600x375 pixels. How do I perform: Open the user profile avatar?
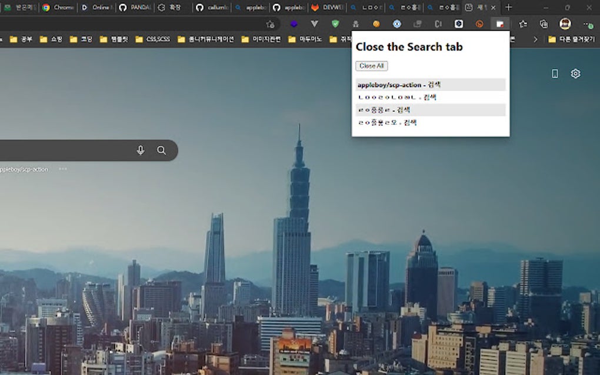(565, 24)
